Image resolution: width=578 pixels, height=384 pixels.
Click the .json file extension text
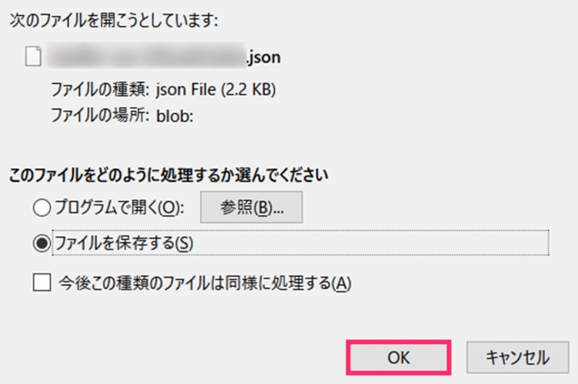tap(264, 57)
